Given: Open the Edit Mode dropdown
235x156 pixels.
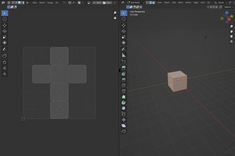Looking at the screenshot, I should [x=136, y=3].
